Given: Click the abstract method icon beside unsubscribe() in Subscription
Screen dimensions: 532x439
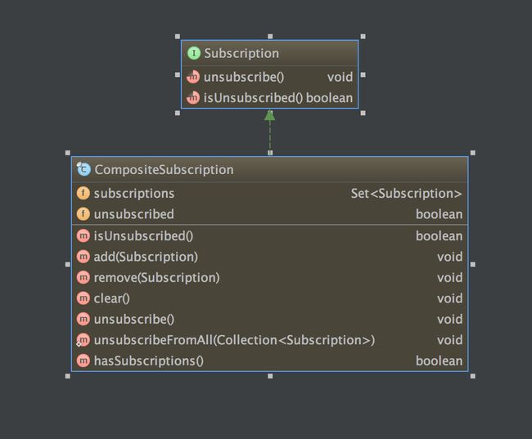Looking at the screenshot, I should 193,77.
